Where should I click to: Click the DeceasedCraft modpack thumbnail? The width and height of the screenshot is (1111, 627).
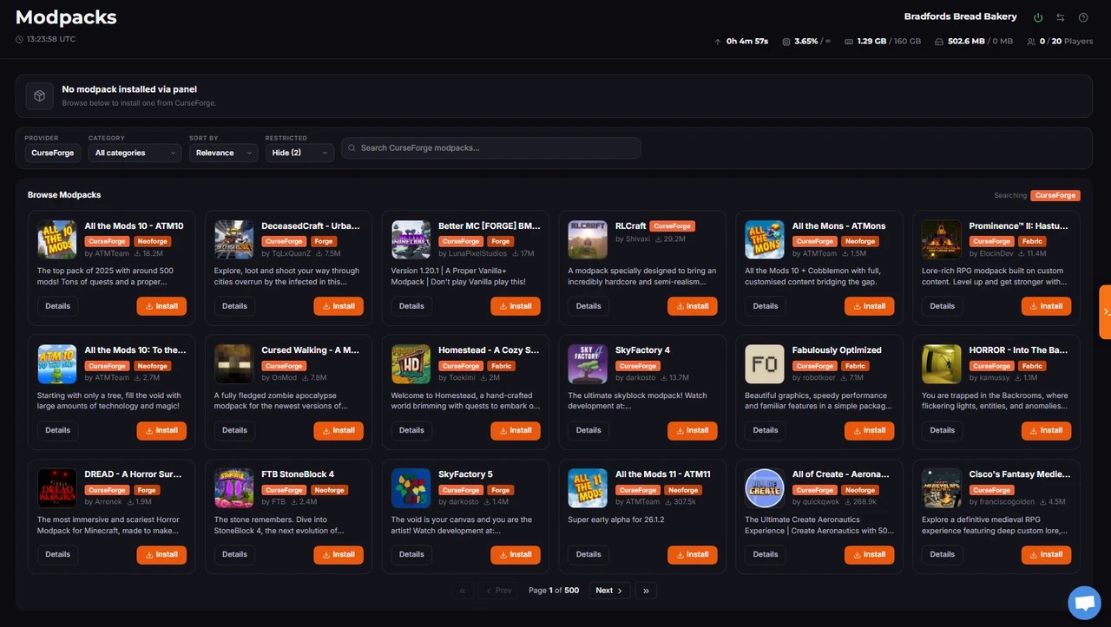(234, 239)
